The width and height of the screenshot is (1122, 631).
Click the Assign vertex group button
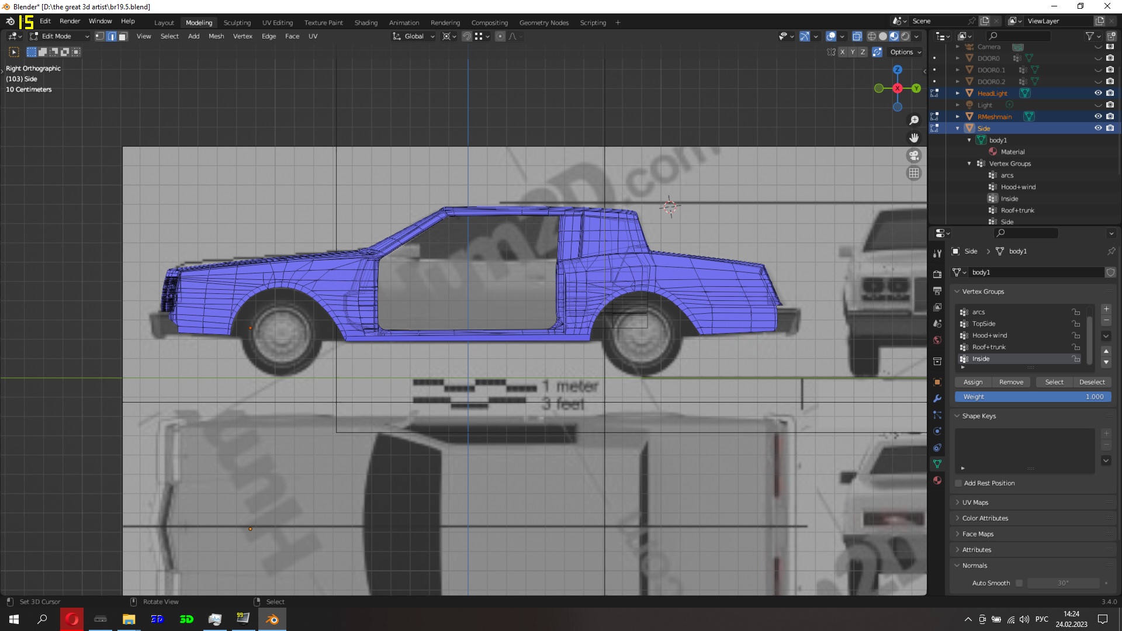pos(973,382)
